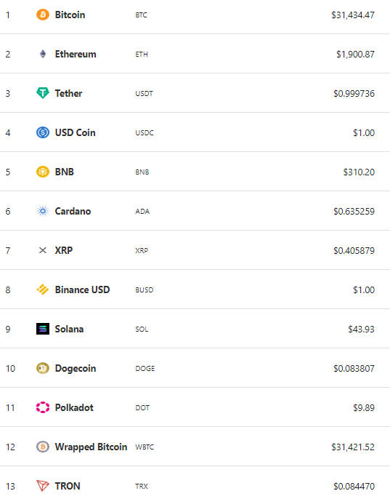Click the red TRON triangle logo icon
The height and width of the screenshot is (499, 390).
coord(43,486)
